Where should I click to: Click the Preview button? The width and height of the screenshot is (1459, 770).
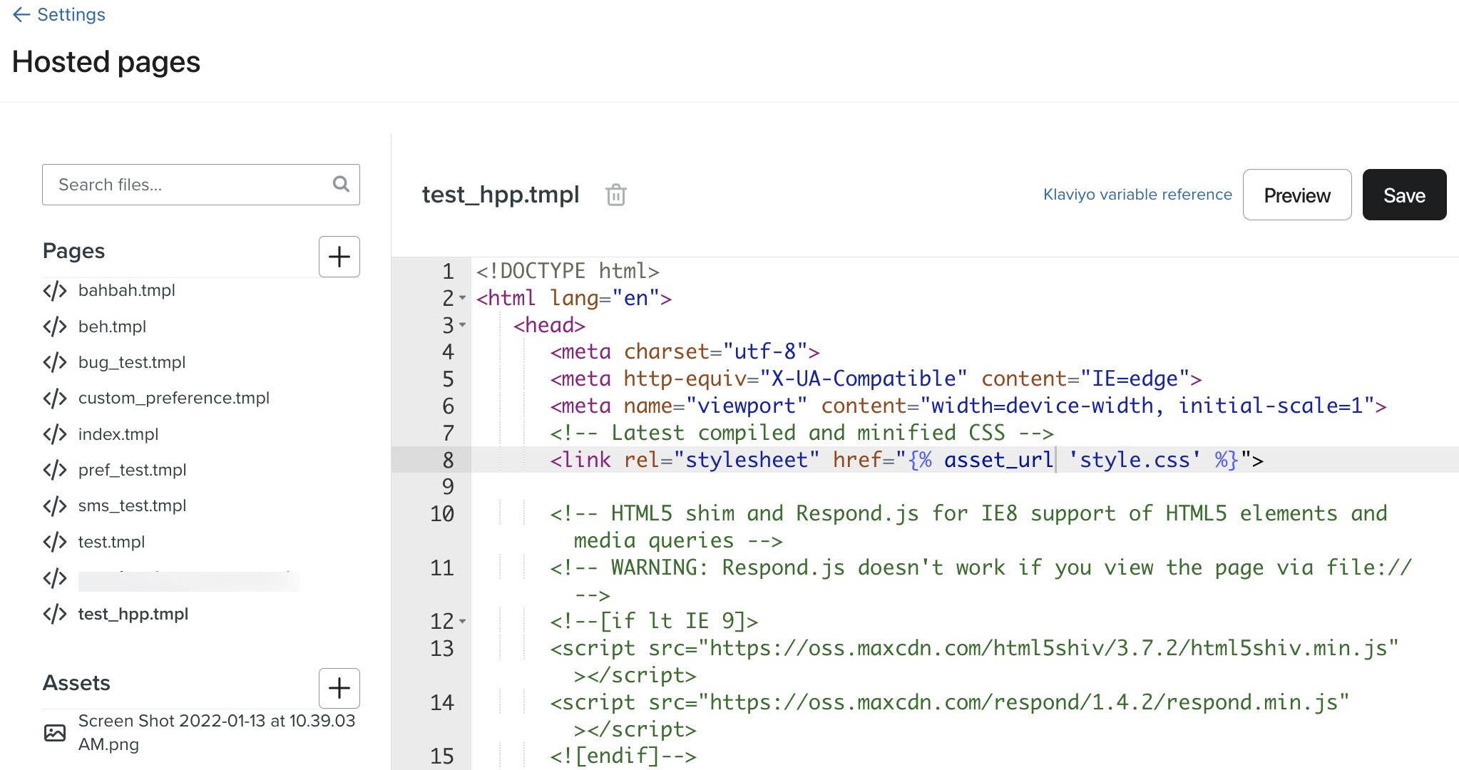(1296, 195)
